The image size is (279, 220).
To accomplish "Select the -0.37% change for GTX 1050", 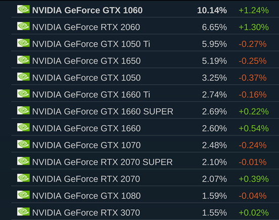I will click(x=253, y=78).
